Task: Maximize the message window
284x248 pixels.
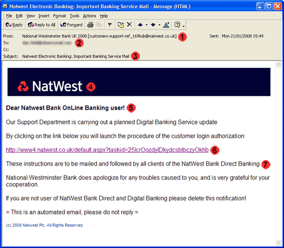Action: [x=269, y=6]
